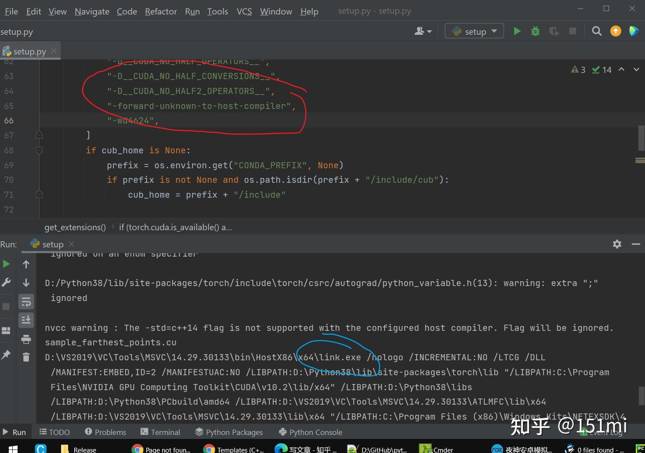Image resolution: width=645 pixels, height=453 pixels.
Task: Print console output with the printer icon
Action: tap(26, 339)
